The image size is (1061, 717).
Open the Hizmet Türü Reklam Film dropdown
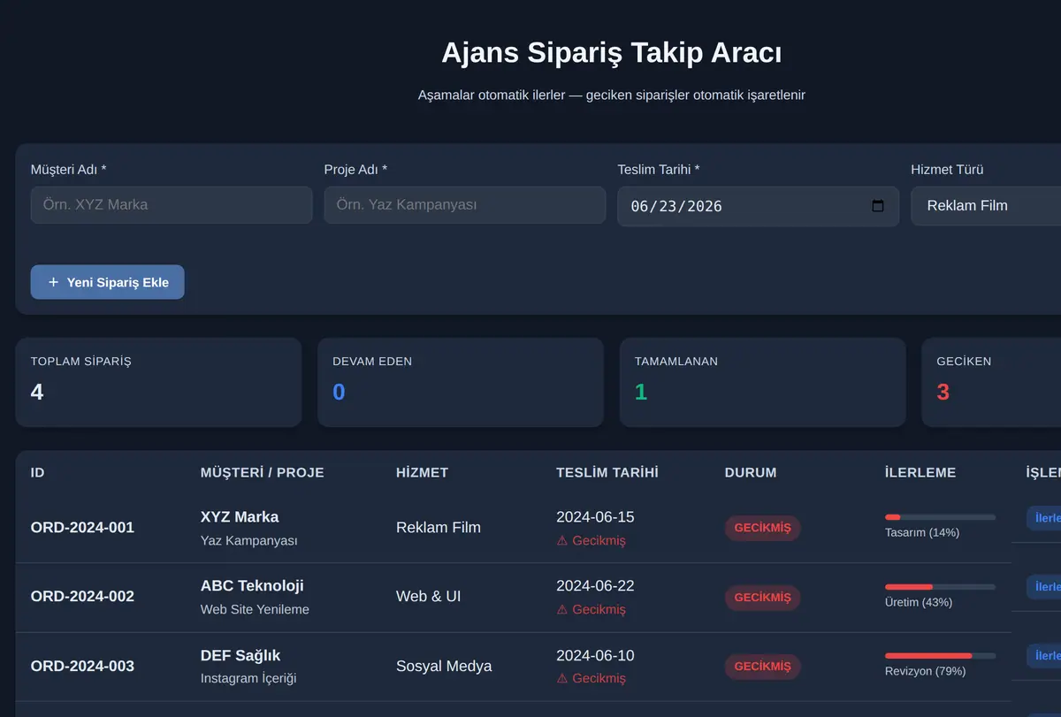[986, 205]
